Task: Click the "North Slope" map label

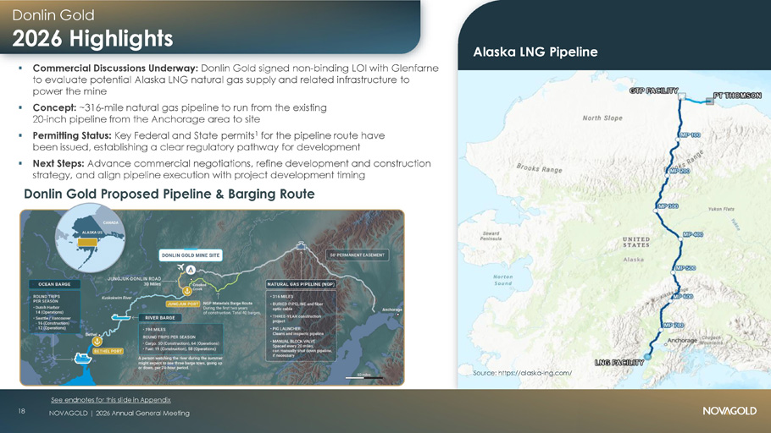Action: 602,118
